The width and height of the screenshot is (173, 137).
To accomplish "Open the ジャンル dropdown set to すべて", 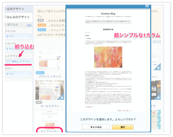I will 18,37.
